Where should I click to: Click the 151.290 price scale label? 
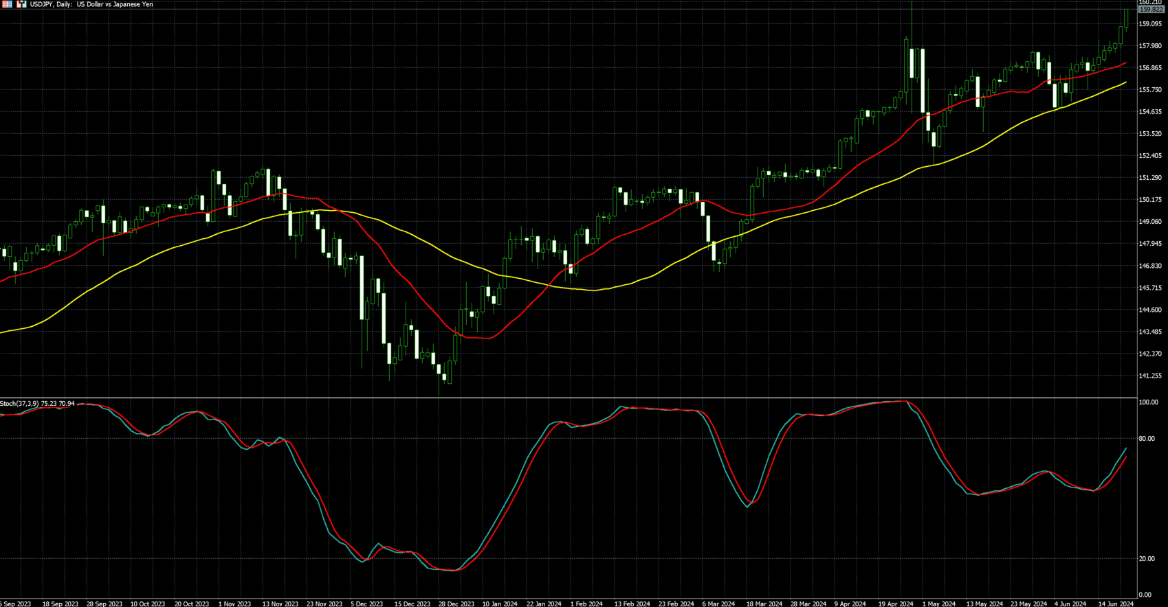(1150, 178)
